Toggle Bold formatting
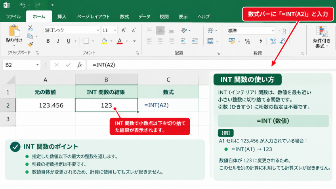Viewport: 336px width, 189px height. (48, 41)
